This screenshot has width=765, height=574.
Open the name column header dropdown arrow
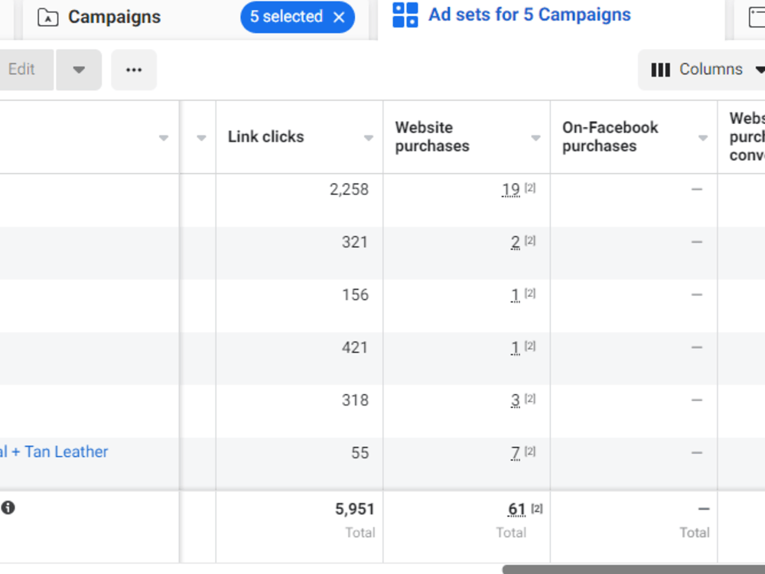click(x=164, y=138)
